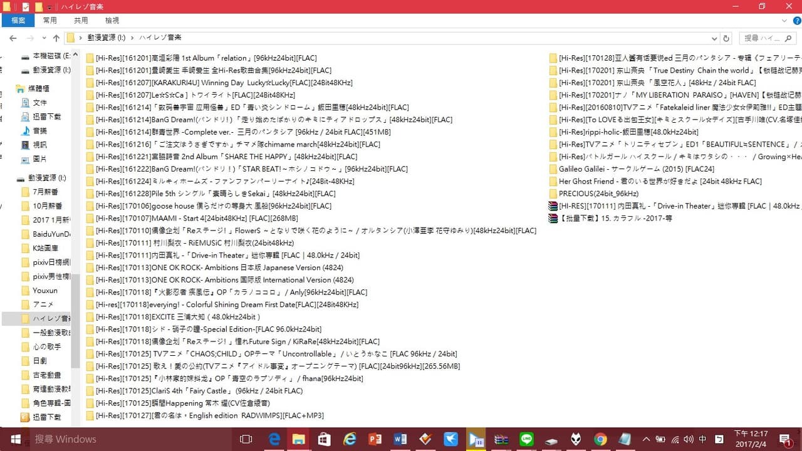Switch to the 檢視 ribbon tab

(112, 21)
